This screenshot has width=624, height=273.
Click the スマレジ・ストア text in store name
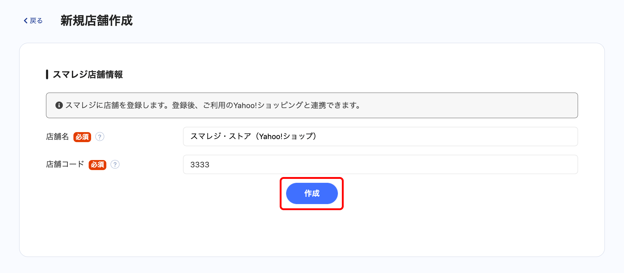(221, 136)
